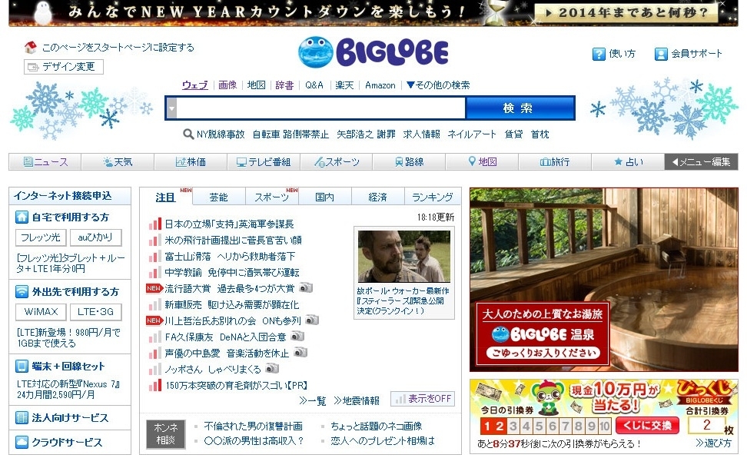Viewport: 747px width, 458px height.
Task: Click the building icon next to 法人向けサービス
Action: coord(22,418)
